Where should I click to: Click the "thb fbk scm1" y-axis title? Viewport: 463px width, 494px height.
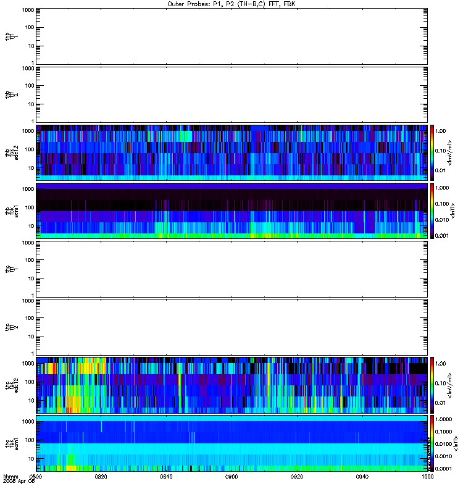[11, 211]
